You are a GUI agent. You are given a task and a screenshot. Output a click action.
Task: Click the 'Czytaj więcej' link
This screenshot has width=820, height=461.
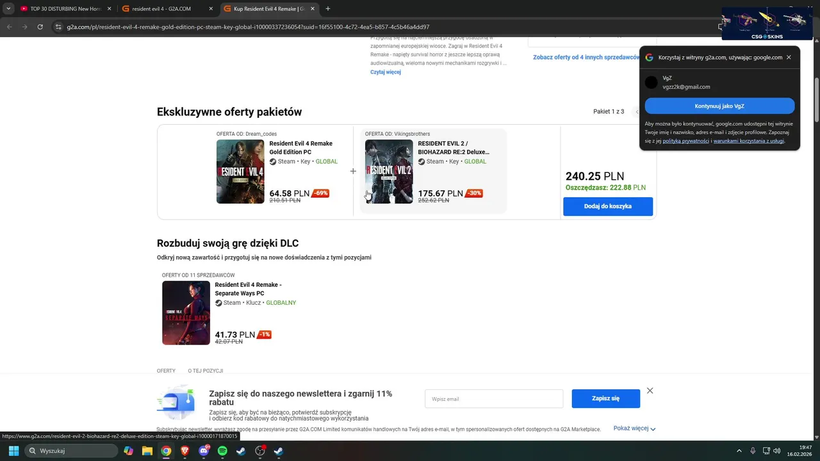coord(386,72)
